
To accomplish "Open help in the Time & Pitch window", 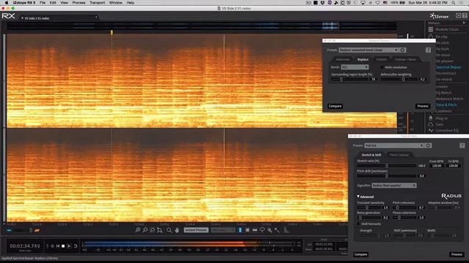I will tap(462, 145).
